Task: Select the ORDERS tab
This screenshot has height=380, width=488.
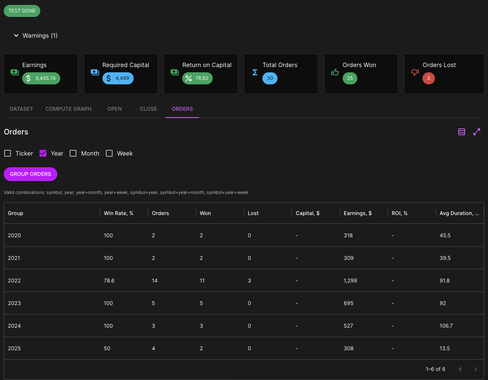Action: [182, 109]
